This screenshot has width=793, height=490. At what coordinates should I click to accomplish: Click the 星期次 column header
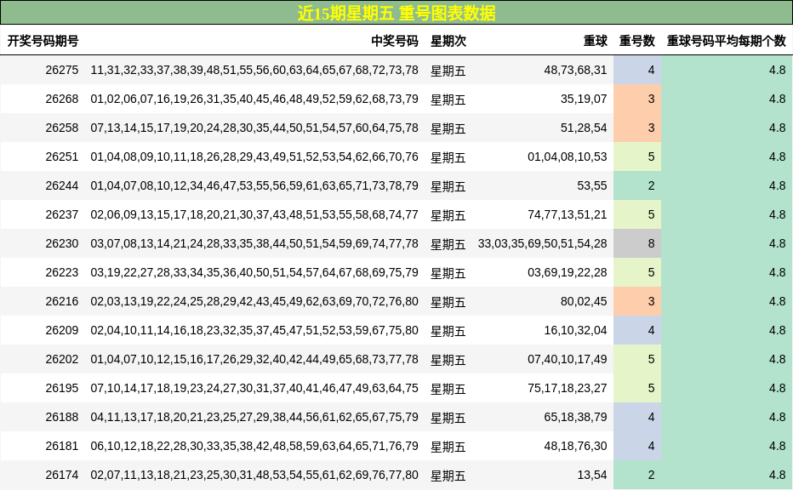[448, 41]
